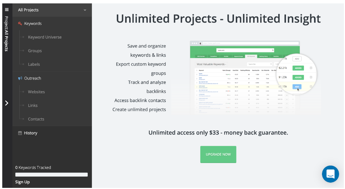This screenshot has height=189, width=345.
Task: Click the Sign Up link
Action: click(22, 182)
